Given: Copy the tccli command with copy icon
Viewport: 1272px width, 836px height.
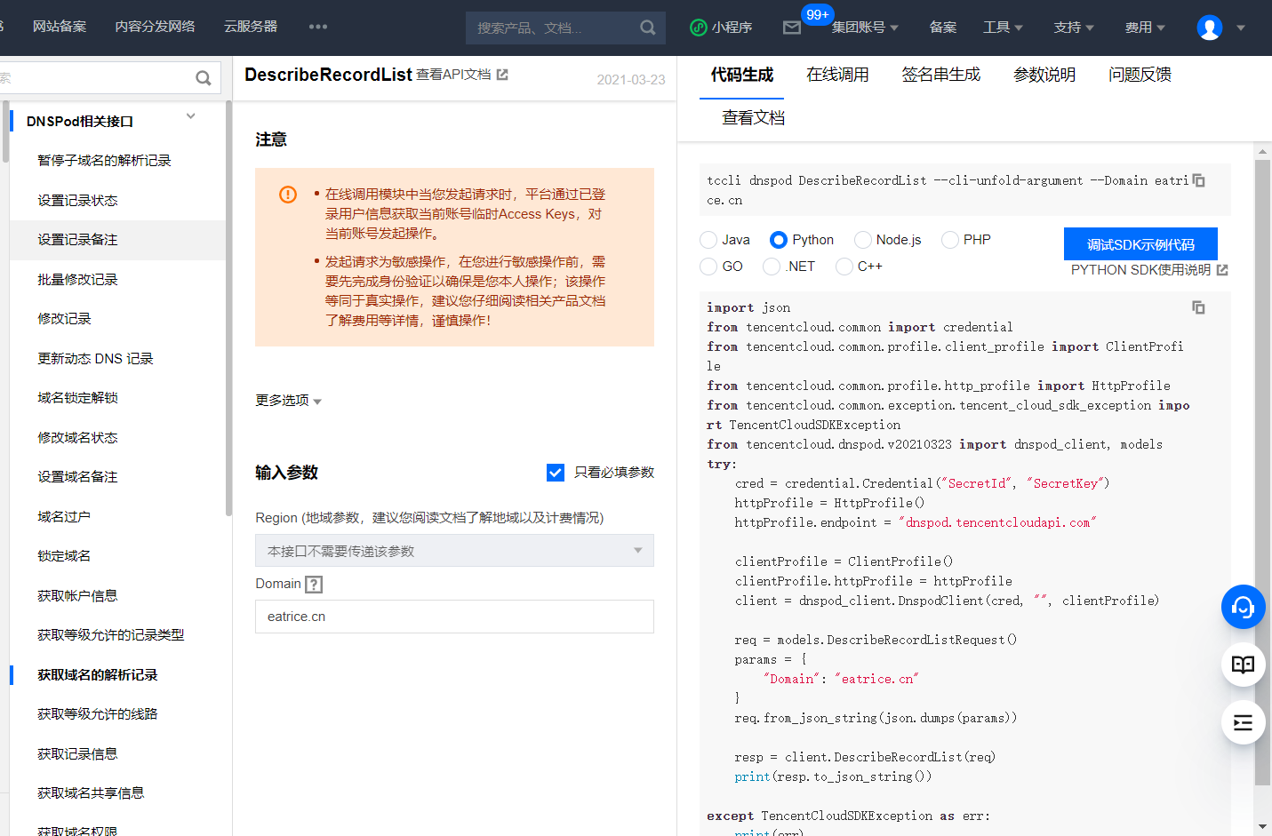Looking at the screenshot, I should tap(1198, 180).
